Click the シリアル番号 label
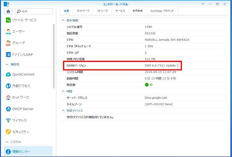This screenshot has width=232, height=157. click(x=74, y=27)
